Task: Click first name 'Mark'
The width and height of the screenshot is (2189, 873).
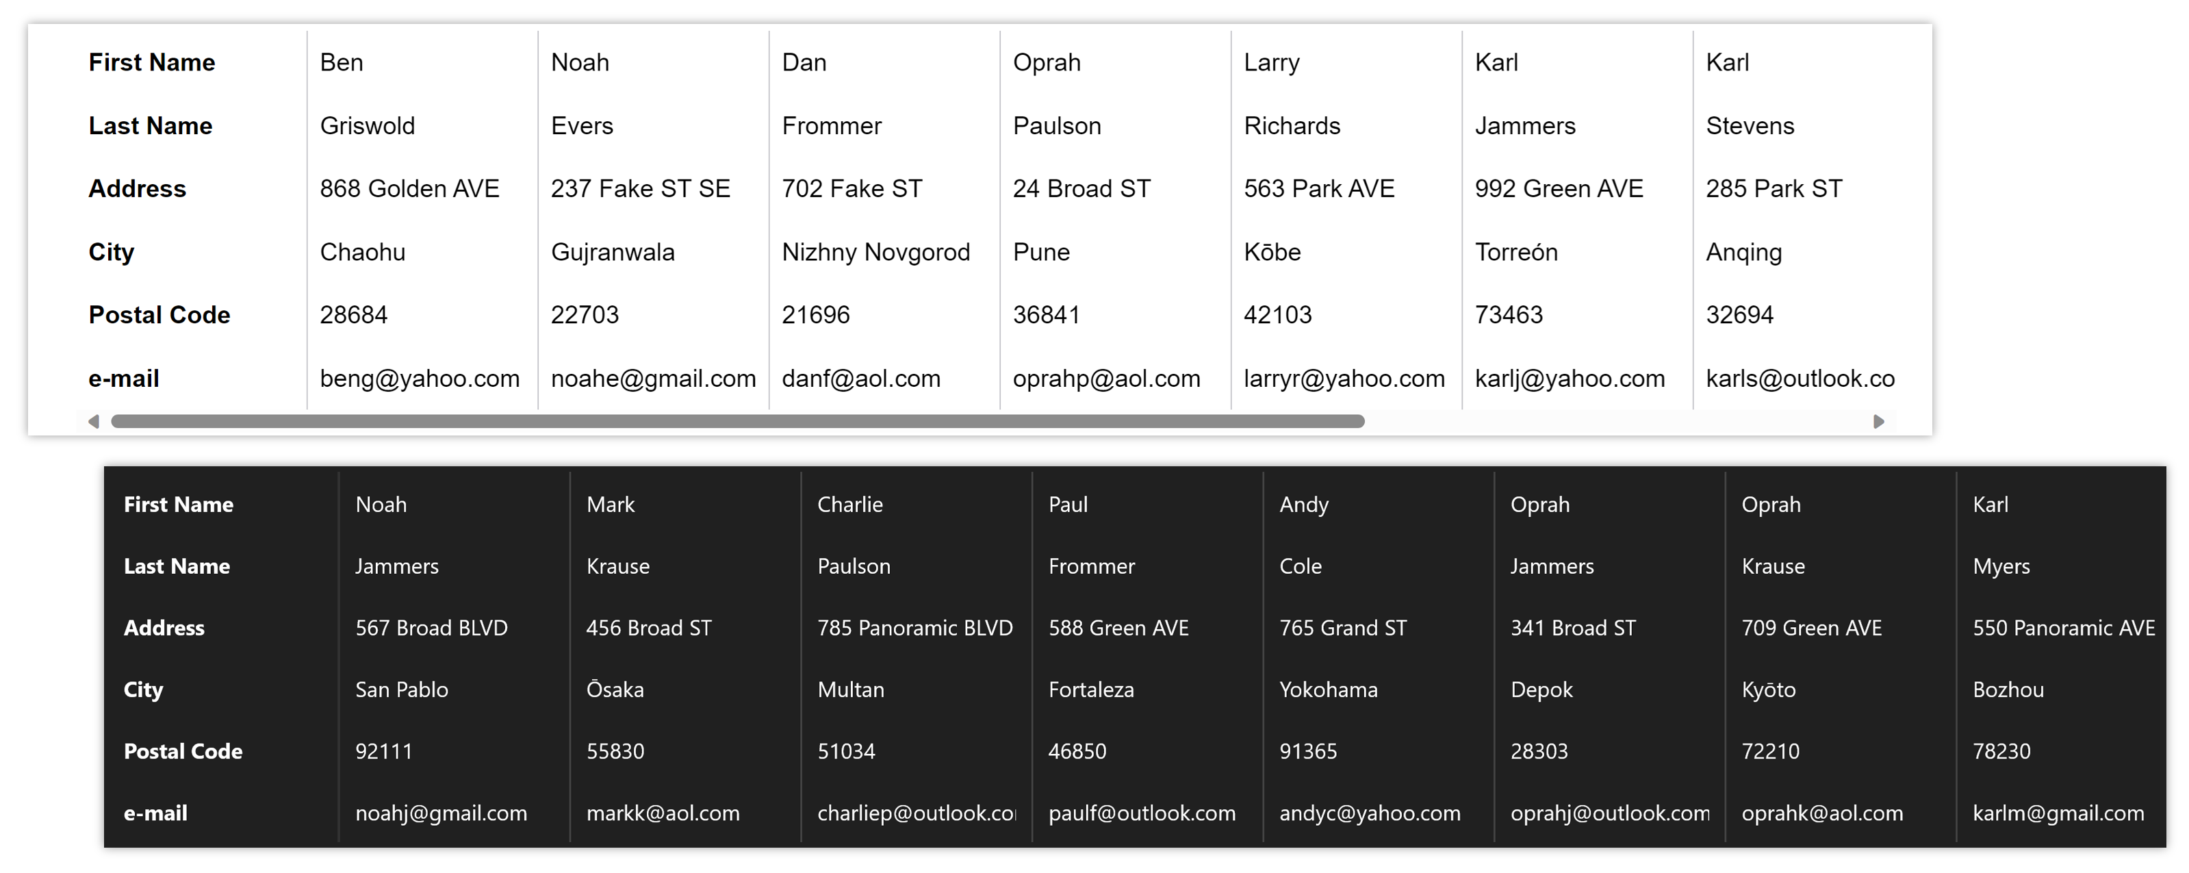Action: pyautogui.click(x=610, y=505)
